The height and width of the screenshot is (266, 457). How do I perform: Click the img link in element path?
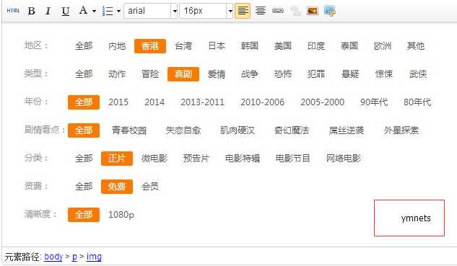(x=94, y=257)
